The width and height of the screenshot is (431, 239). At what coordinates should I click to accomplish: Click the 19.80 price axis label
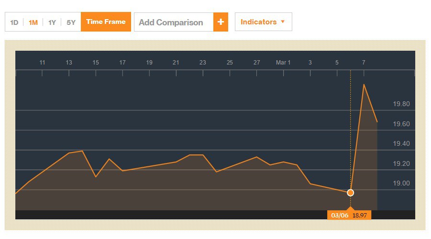[401, 104]
